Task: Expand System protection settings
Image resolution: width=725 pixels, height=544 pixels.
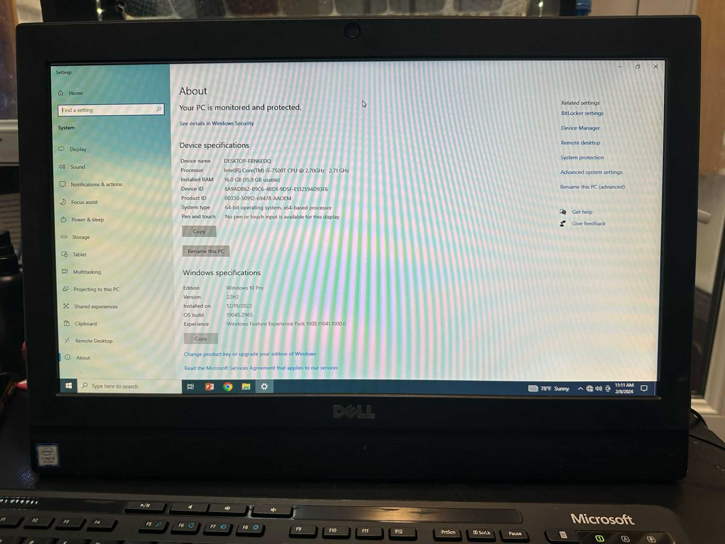Action: pos(582,157)
